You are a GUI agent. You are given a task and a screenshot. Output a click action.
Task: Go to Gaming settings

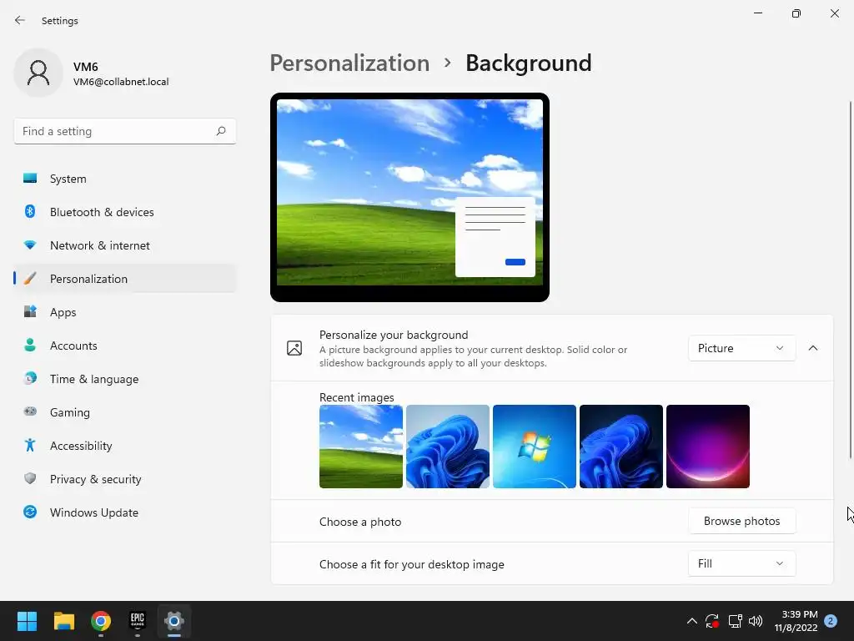[125, 412]
